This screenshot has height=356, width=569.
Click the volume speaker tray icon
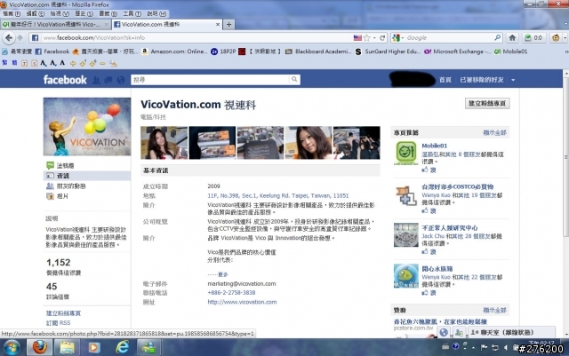pos(506,347)
